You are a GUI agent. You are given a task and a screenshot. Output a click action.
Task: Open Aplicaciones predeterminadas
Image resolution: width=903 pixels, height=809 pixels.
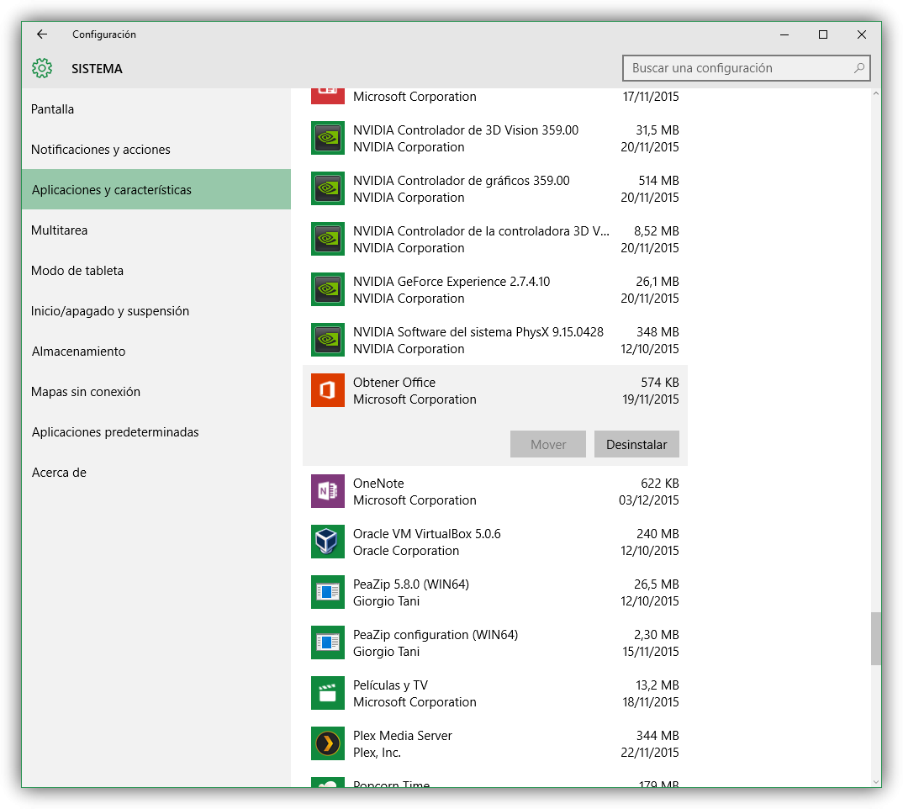pyautogui.click(x=156, y=431)
